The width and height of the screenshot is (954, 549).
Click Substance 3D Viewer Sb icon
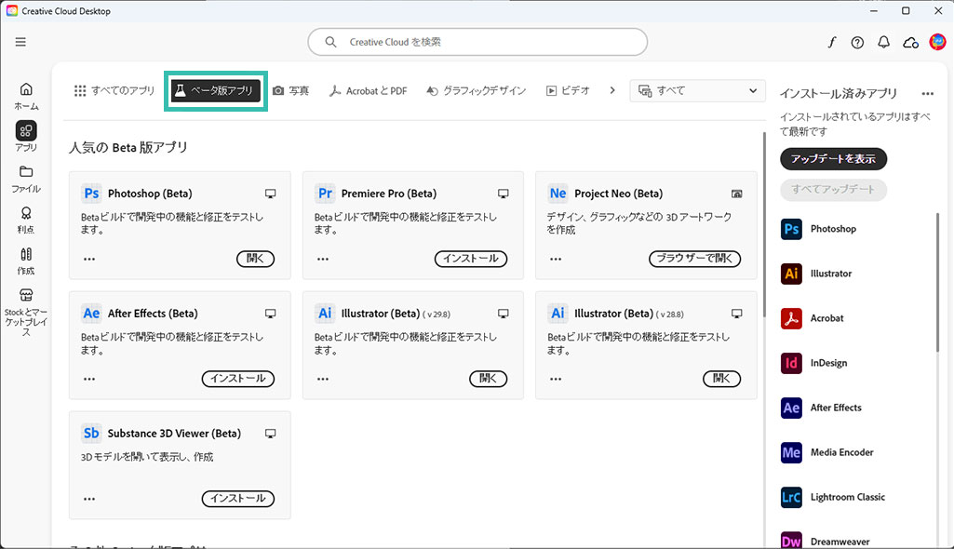(91, 433)
